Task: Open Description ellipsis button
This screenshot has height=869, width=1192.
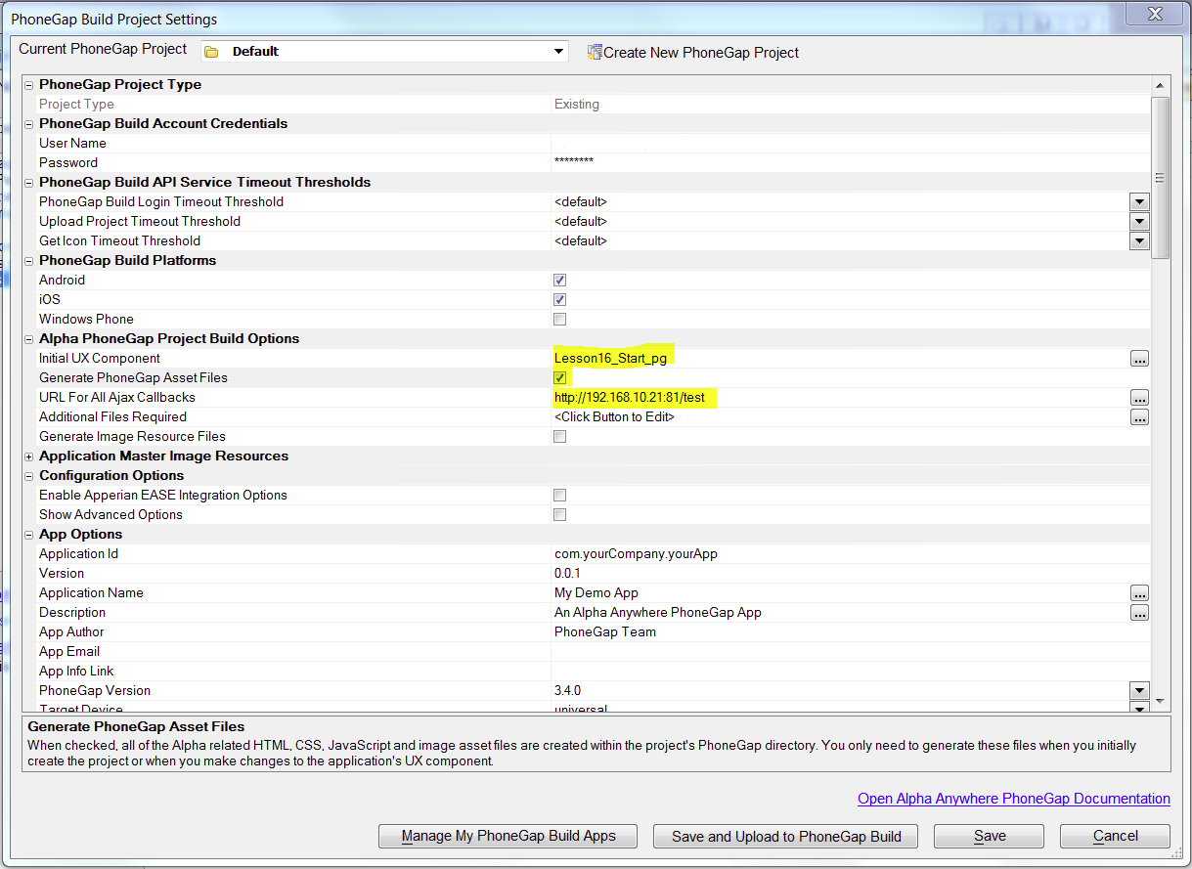Action: (1139, 613)
